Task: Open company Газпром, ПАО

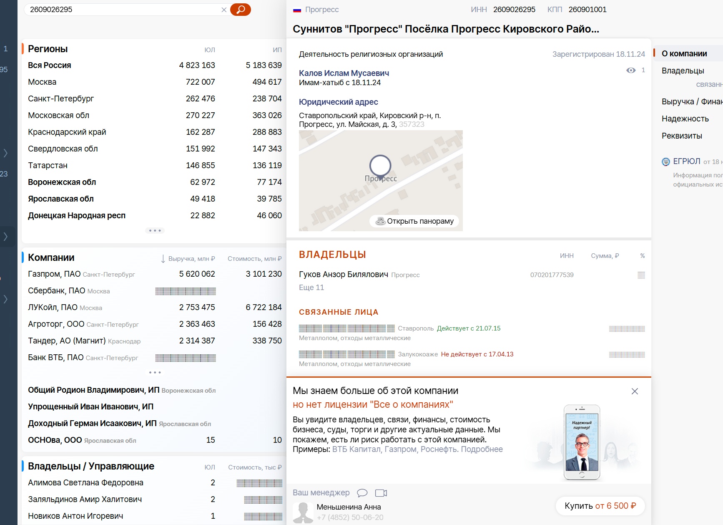Action: pos(54,274)
